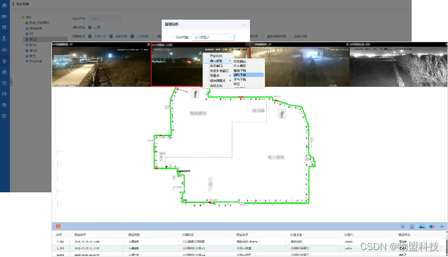The width and height of the screenshot is (448, 257).
Task: Toggle the 人员聚集 checkbox
Action: [132, 36]
